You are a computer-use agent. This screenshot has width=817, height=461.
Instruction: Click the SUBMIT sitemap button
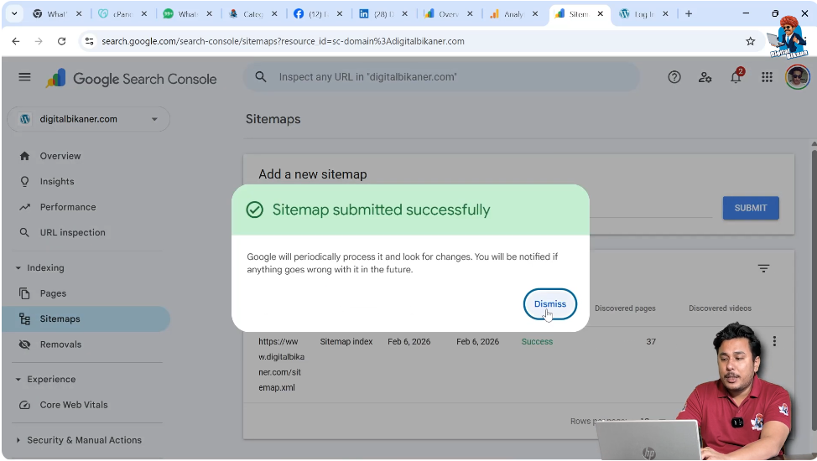click(x=750, y=208)
